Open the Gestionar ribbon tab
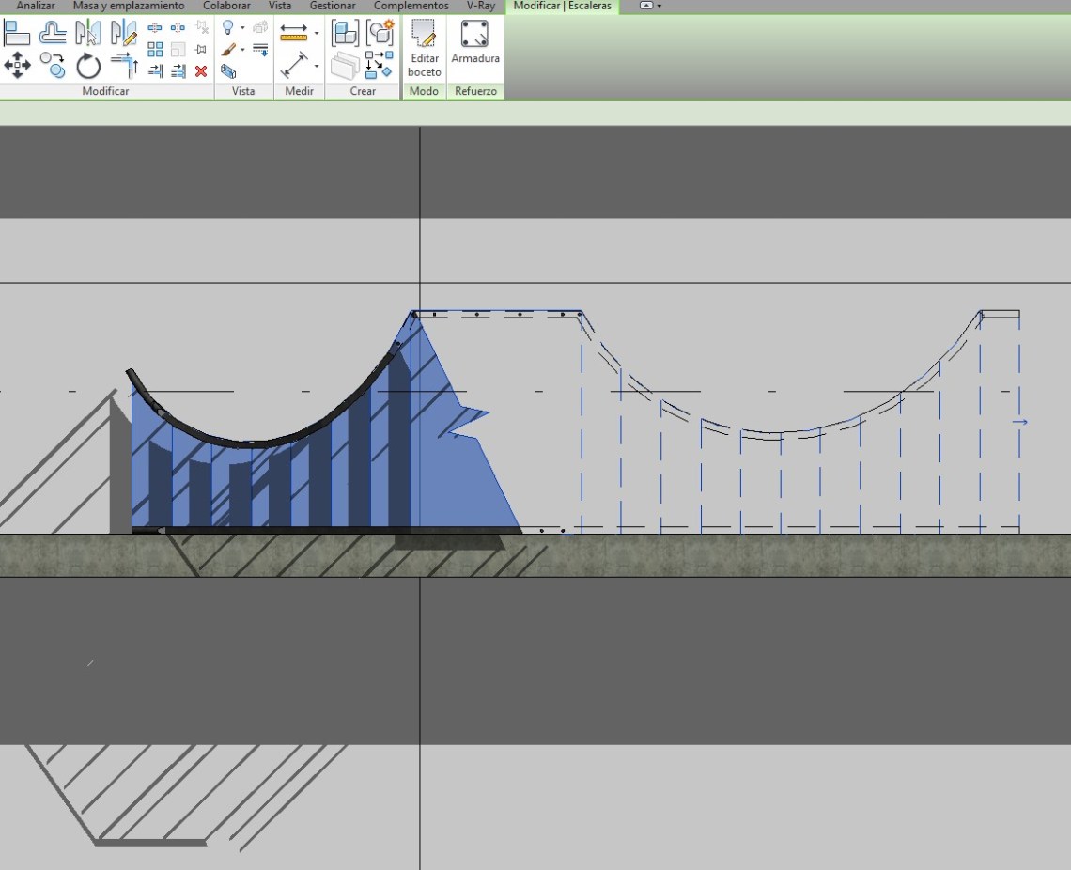The image size is (1071, 870). pyautogui.click(x=333, y=6)
